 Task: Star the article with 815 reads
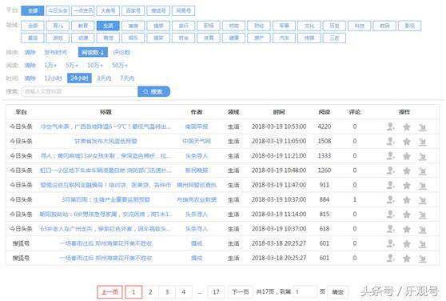407,215
